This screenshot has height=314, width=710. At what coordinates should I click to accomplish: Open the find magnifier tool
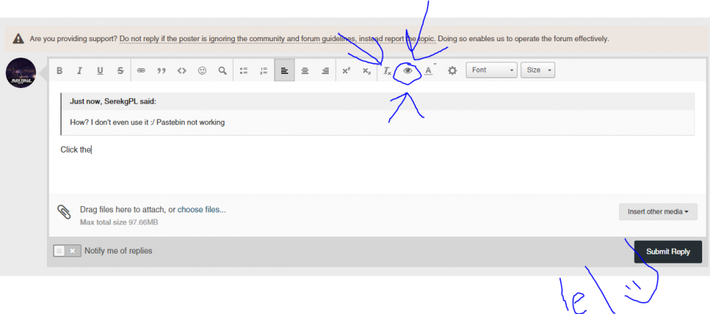pyautogui.click(x=222, y=70)
